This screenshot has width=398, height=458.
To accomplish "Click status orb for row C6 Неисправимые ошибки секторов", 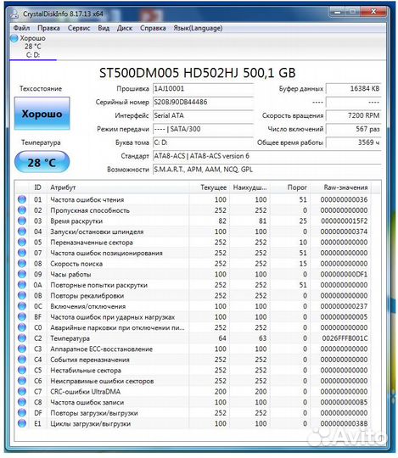I will 22,381.
